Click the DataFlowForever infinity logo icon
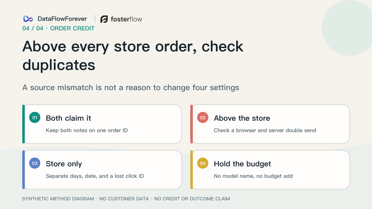The image size is (372, 209). click(28, 19)
